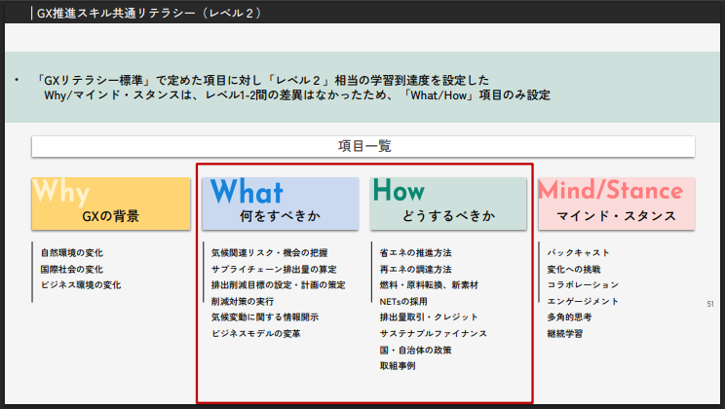Select the 項目一覧 header box
This screenshot has height=409, width=725.
pos(362,146)
